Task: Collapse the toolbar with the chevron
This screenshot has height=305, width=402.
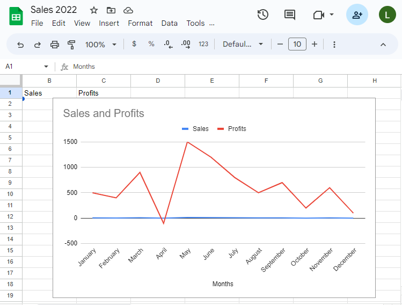Action: pyautogui.click(x=383, y=45)
